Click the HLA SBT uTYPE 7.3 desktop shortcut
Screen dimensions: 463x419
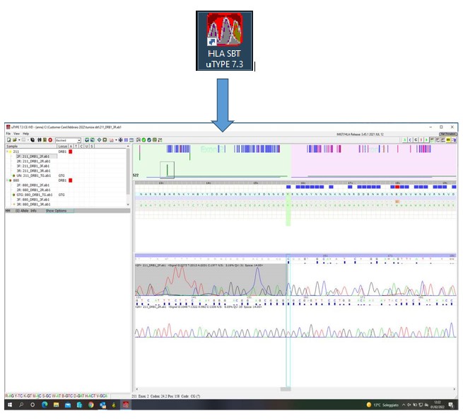click(224, 40)
